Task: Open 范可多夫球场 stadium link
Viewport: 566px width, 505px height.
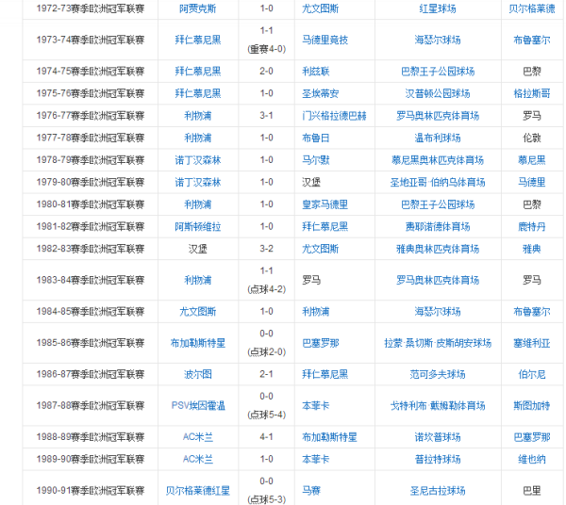Action: [x=438, y=374]
